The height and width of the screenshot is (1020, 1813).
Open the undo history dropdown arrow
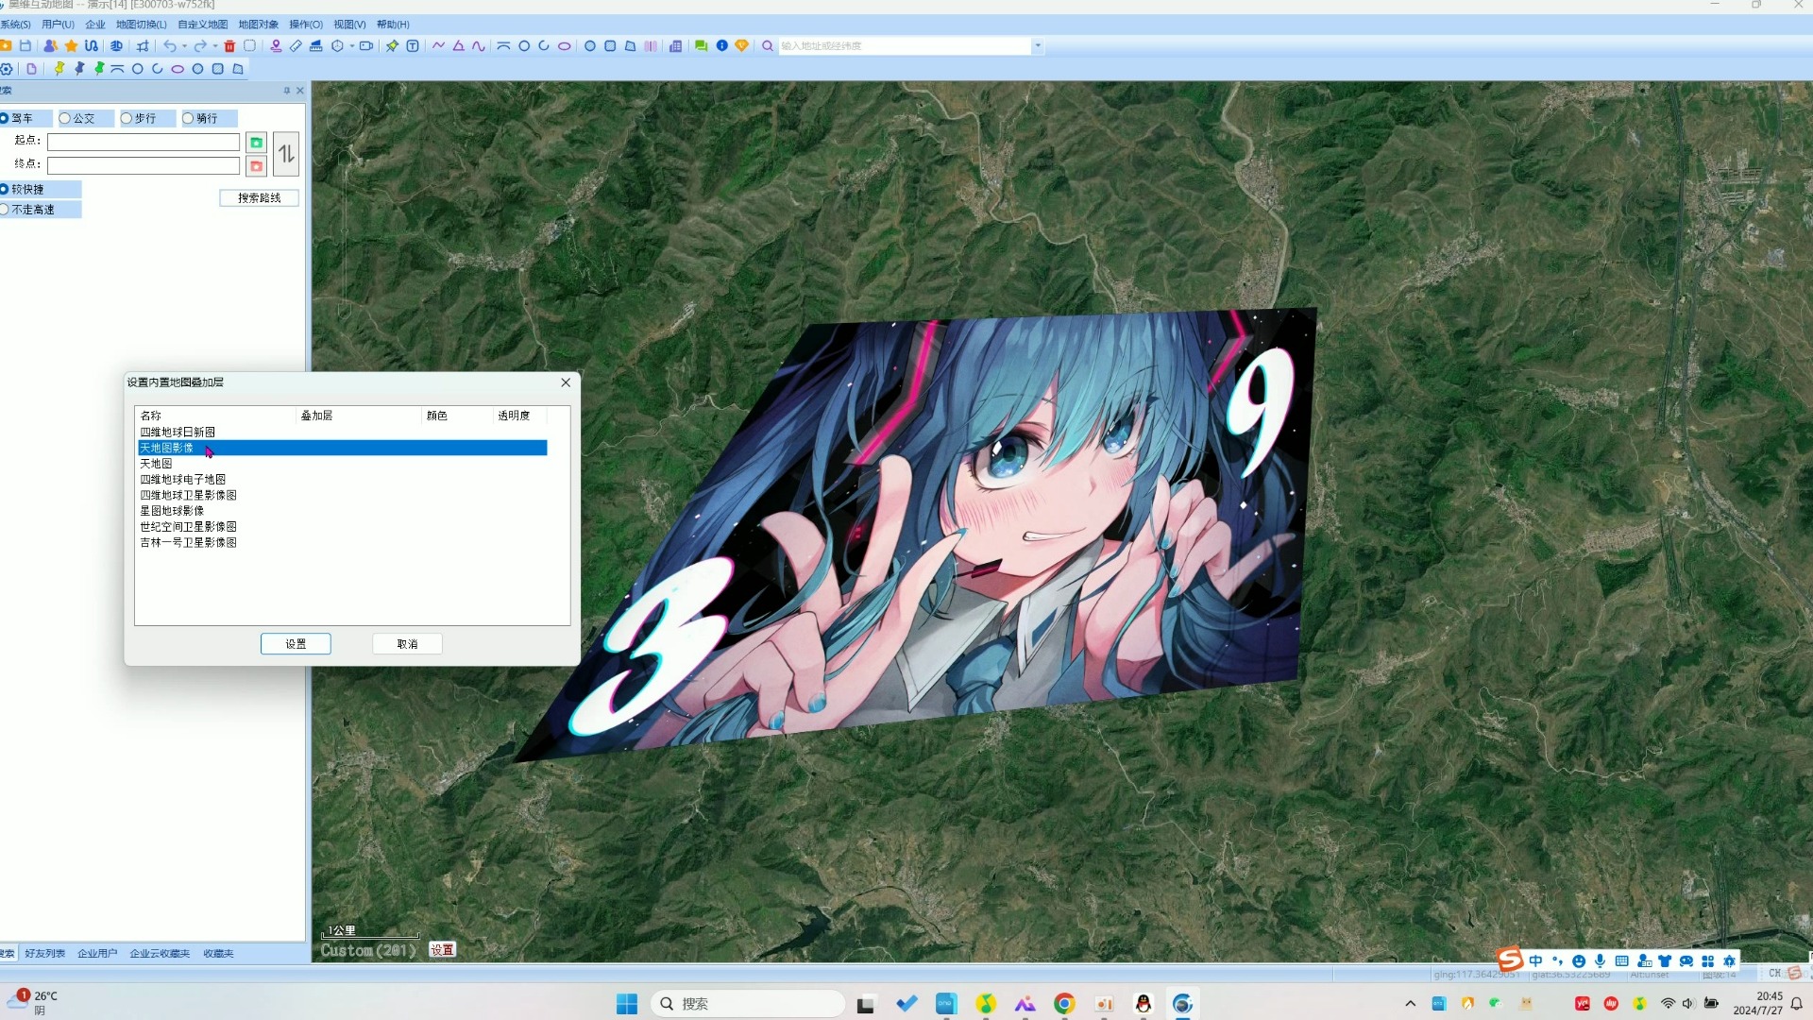coord(184,45)
